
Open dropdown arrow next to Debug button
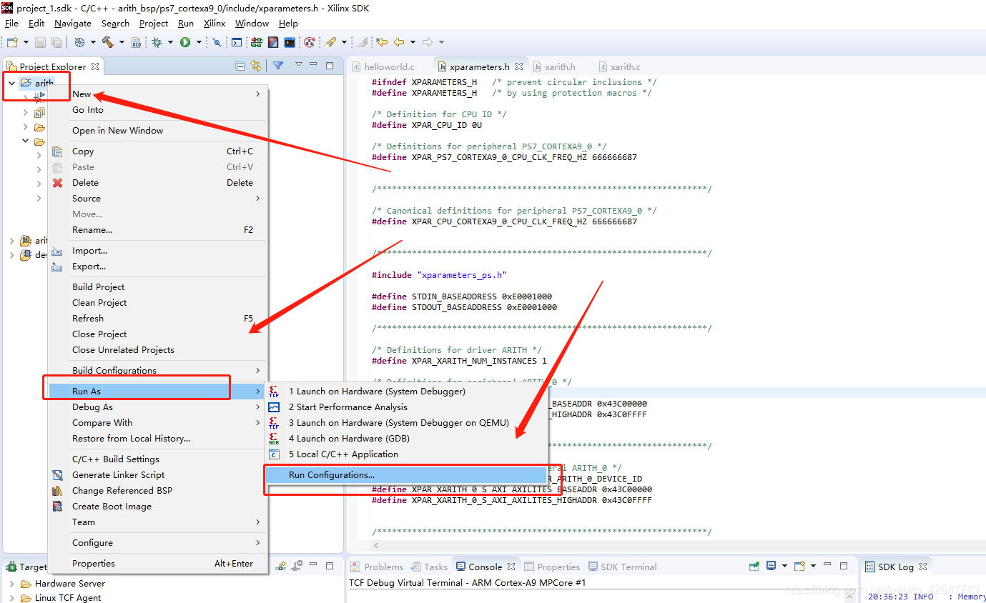click(x=169, y=43)
